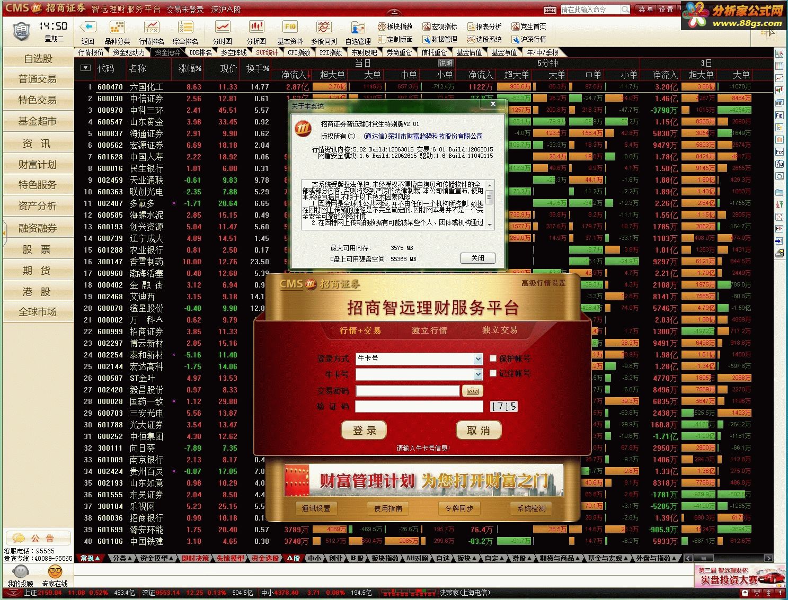Viewport: 788px width, 600px height.
Task: Click the 登录 login button
Action: pos(365,430)
